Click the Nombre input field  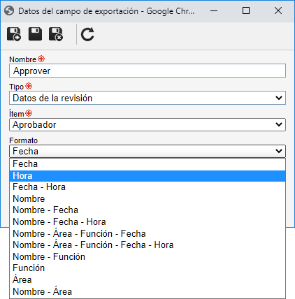point(147,71)
